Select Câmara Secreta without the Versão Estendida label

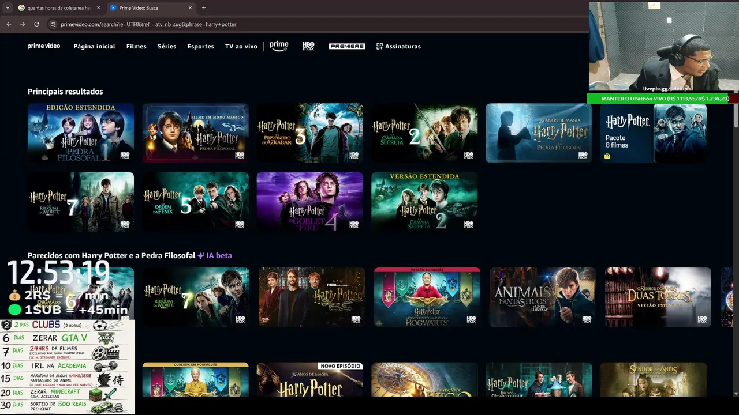tap(424, 133)
